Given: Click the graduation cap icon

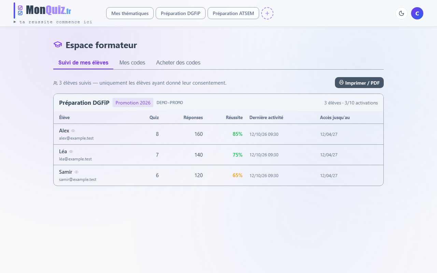Looking at the screenshot, I should 58,45.
